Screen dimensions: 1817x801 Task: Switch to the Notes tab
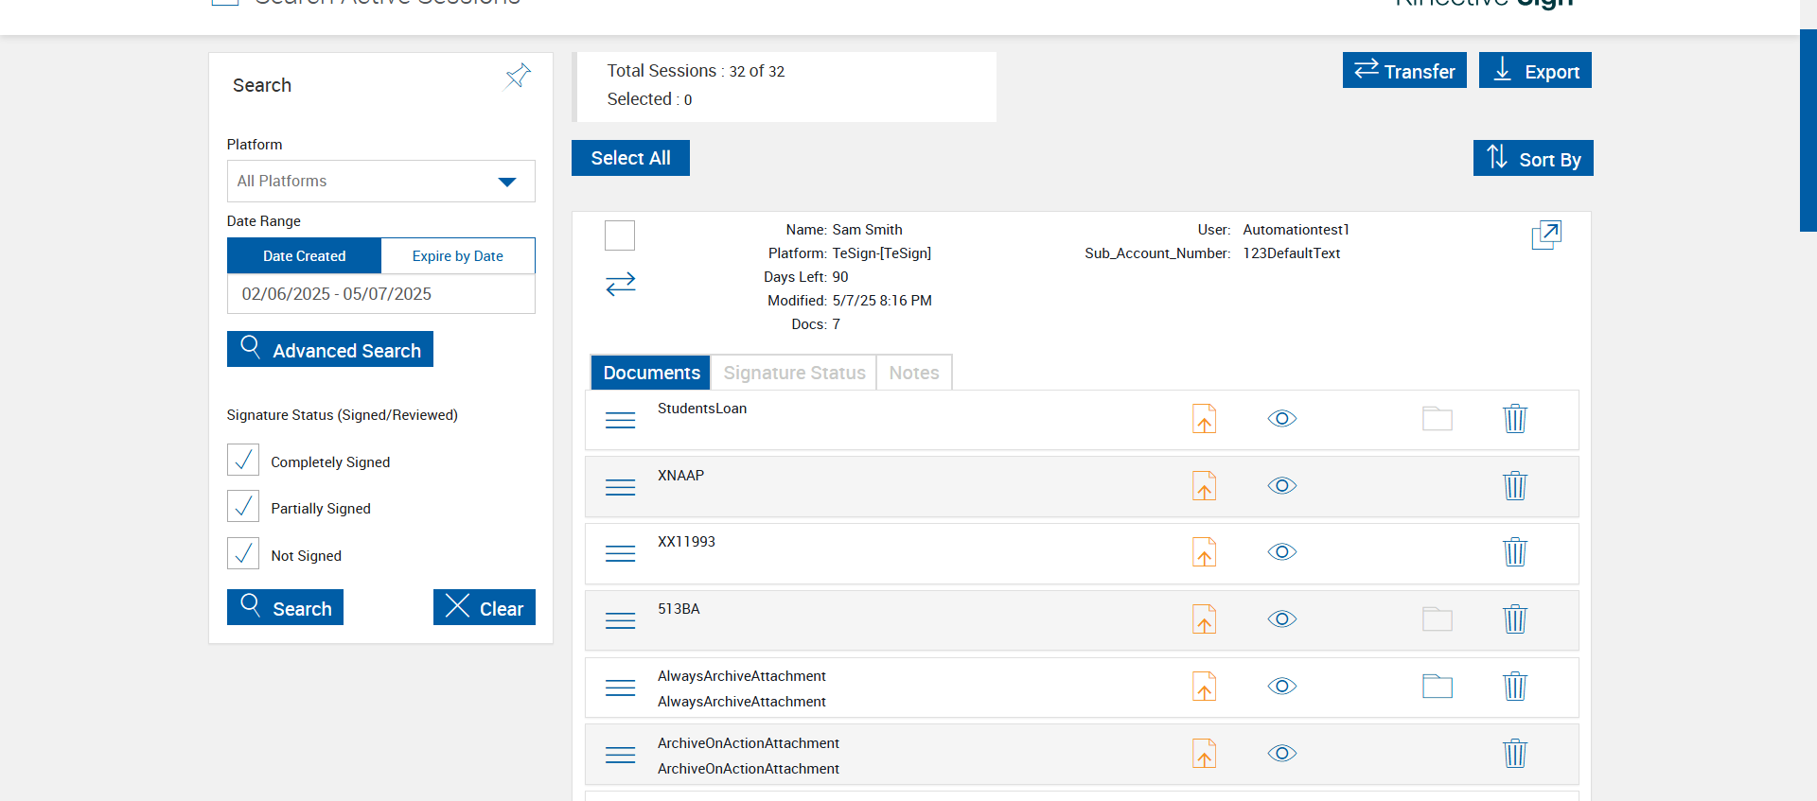tap(913, 373)
